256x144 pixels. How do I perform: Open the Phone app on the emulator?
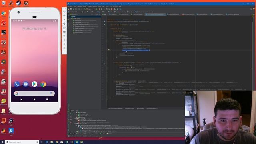(x=17, y=84)
